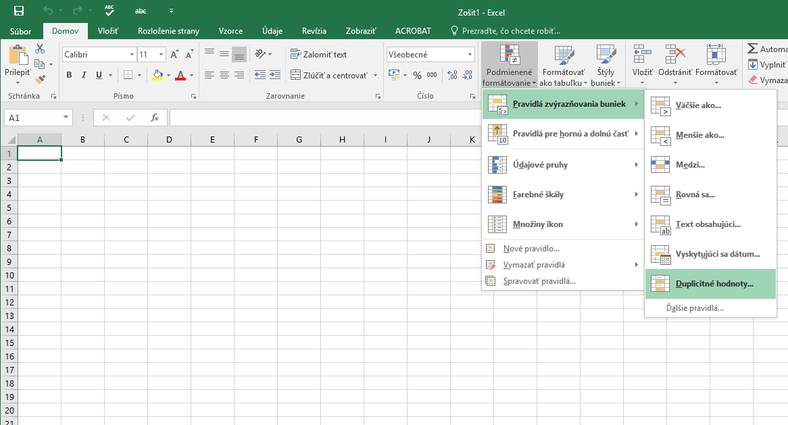Screen dimensions: 788x425
Task: Click the insert function fx icon
Action: point(155,118)
